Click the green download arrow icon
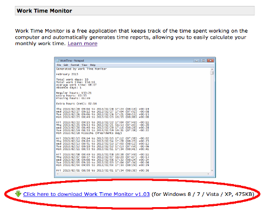The height and width of the screenshot is (219, 267). click(18, 194)
